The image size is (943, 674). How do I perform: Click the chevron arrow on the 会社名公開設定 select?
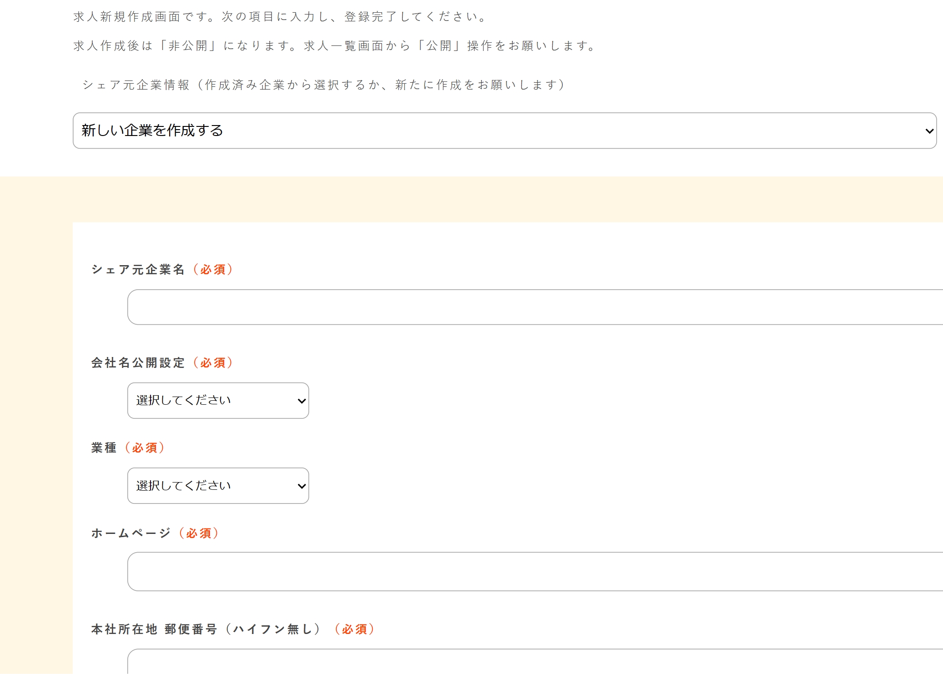click(x=301, y=400)
